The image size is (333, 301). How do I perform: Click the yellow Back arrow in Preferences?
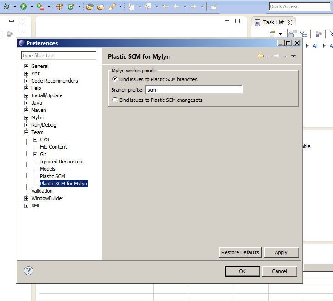tap(260, 56)
